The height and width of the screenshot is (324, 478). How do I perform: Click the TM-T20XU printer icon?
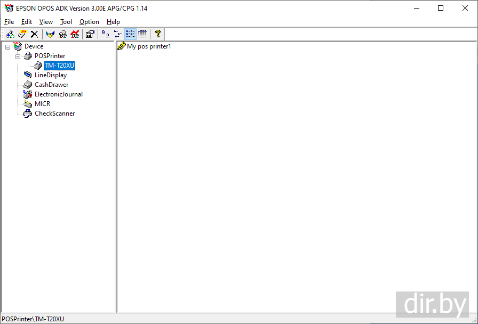point(38,66)
